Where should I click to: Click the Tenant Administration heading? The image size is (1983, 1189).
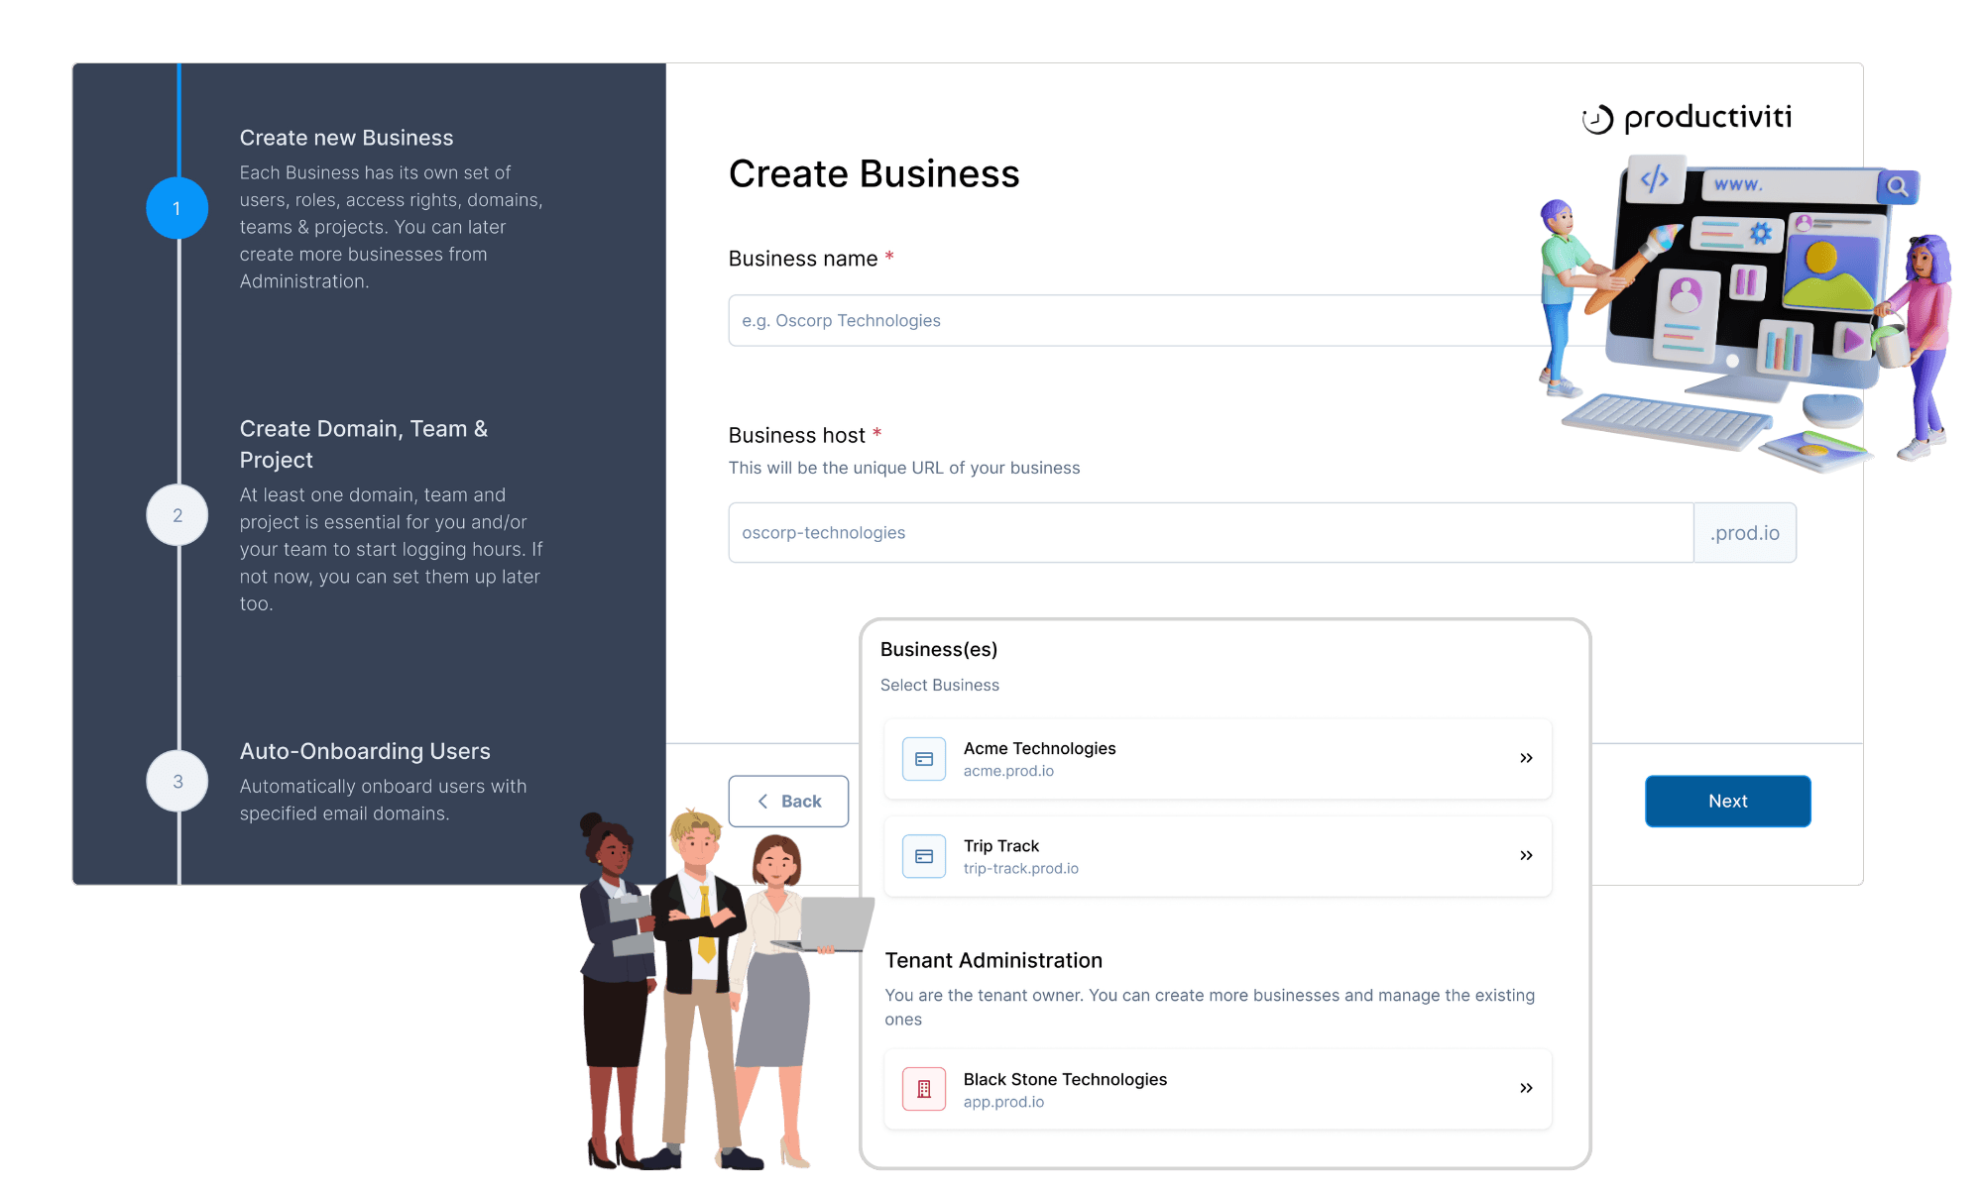(x=993, y=960)
